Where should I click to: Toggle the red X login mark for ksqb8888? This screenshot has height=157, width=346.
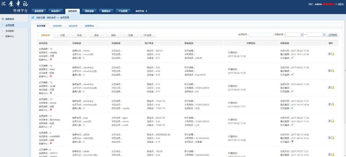click(x=293, y=141)
